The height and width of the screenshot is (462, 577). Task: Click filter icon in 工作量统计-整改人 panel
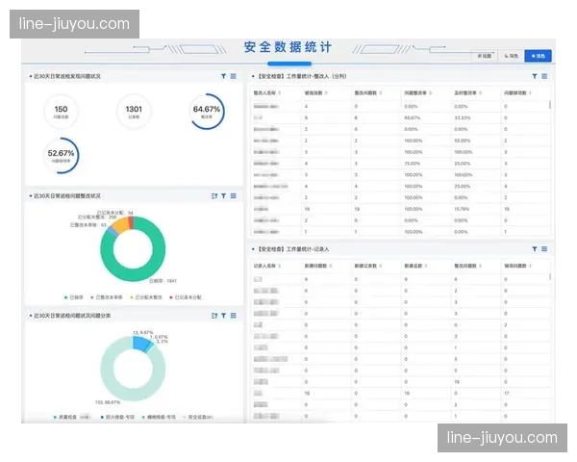click(x=535, y=75)
